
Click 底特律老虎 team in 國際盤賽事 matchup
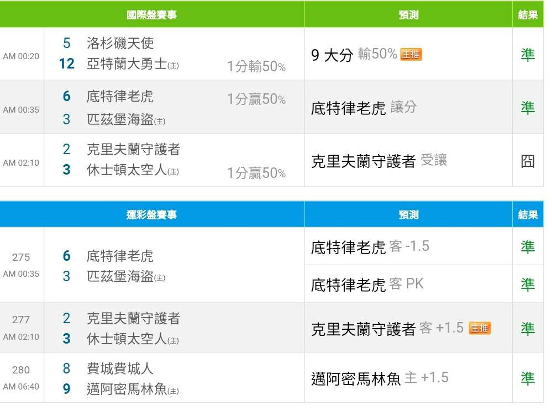point(120,97)
